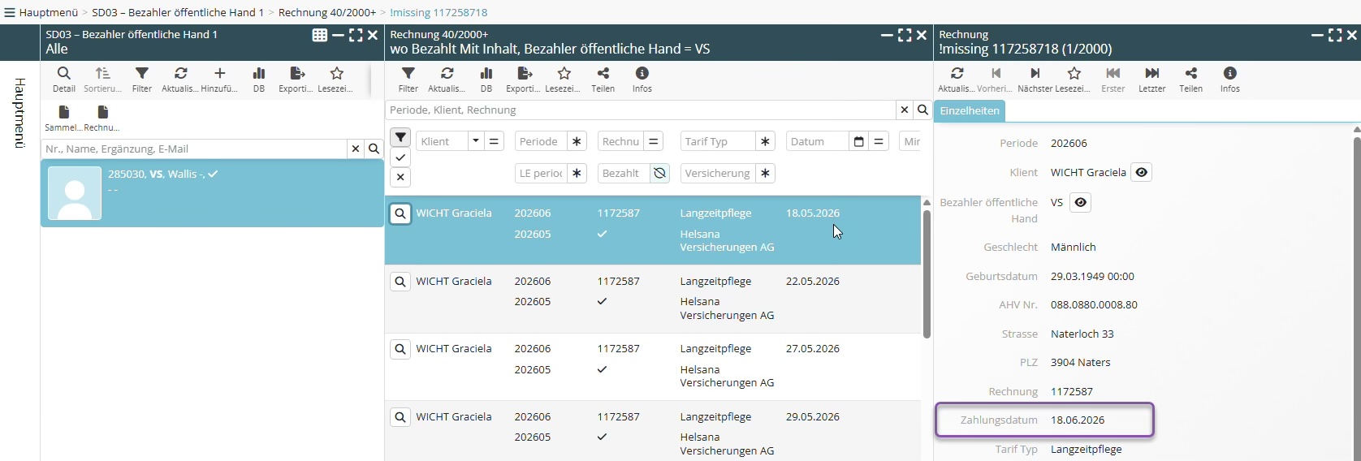Open Infos in Rechnung 40/2000+ toolbar

[x=642, y=80]
